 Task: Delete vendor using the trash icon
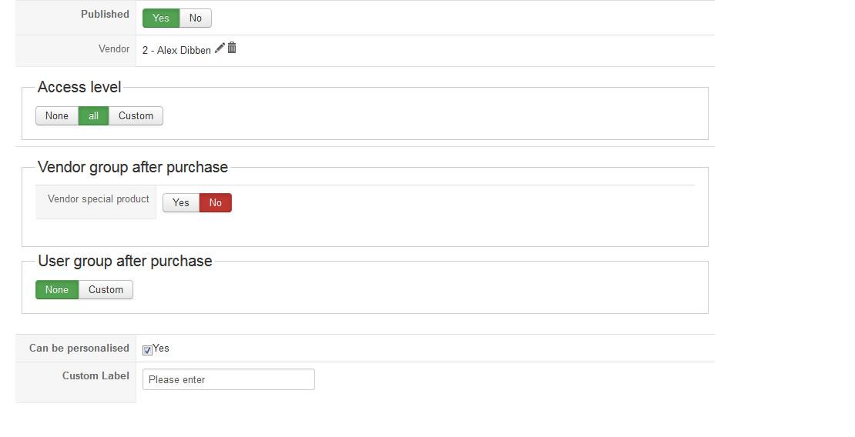click(232, 48)
